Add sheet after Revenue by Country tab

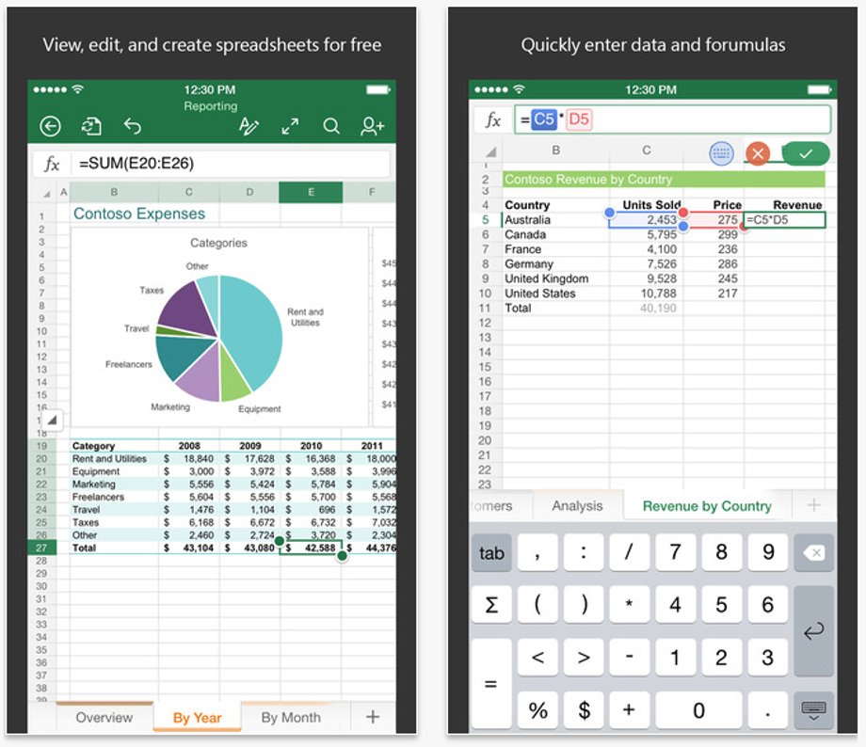click(813, 505)
